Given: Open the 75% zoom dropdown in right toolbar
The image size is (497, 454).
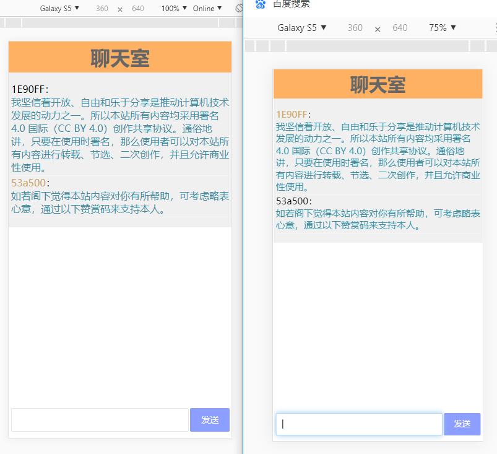Looking at the screenshot, I should (442, 28).
